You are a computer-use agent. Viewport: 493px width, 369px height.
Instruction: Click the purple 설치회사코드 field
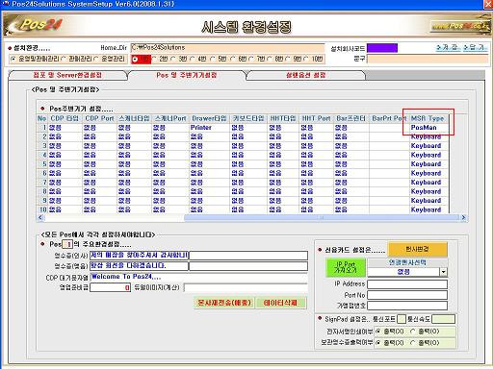coord(382,48)
